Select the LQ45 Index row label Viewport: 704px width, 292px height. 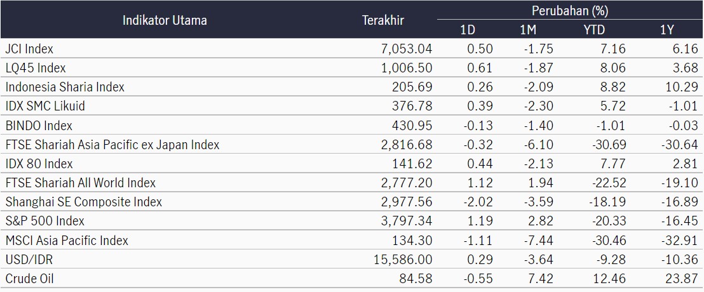(x=36, y=68)
